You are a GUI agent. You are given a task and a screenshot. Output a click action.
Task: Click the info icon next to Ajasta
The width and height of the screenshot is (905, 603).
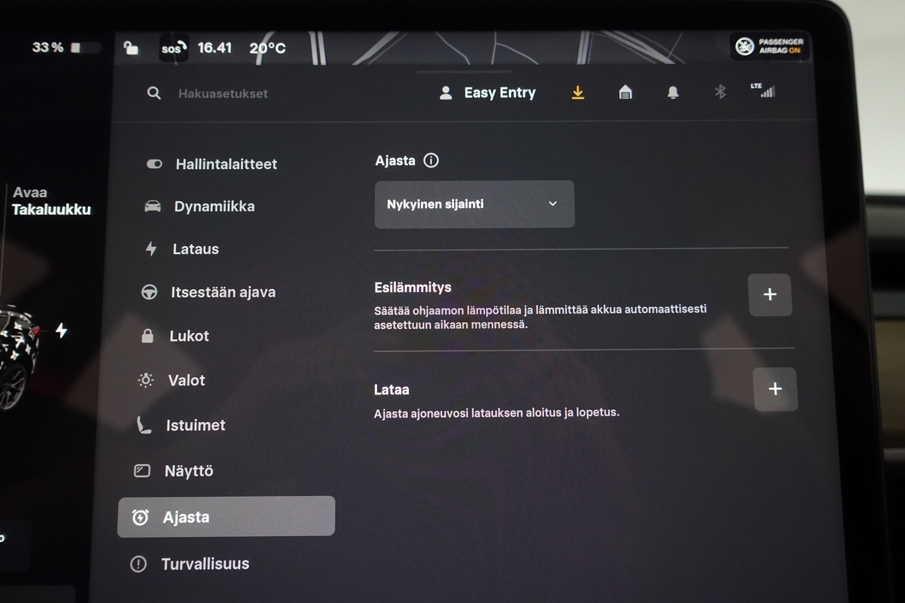coord(431,161)
